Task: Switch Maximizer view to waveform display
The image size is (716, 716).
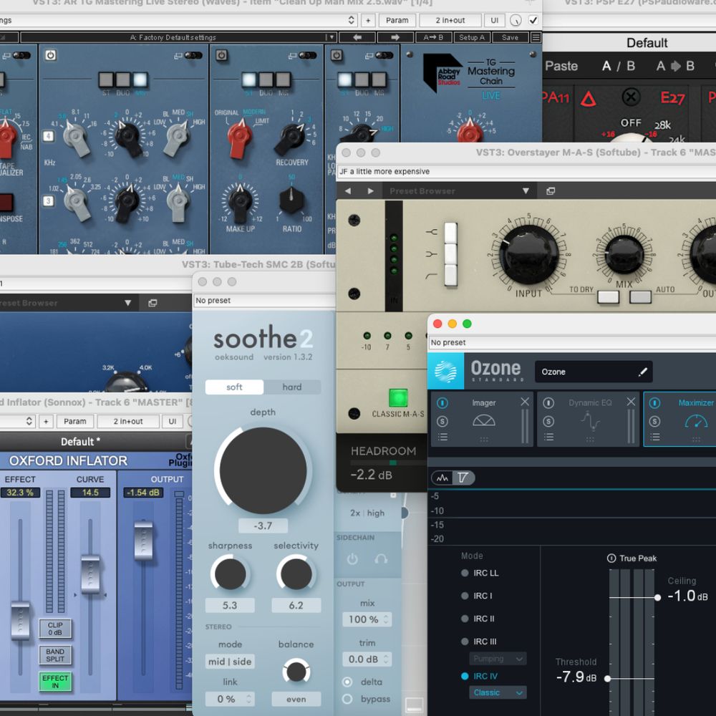Action: (x=442, y=478)
